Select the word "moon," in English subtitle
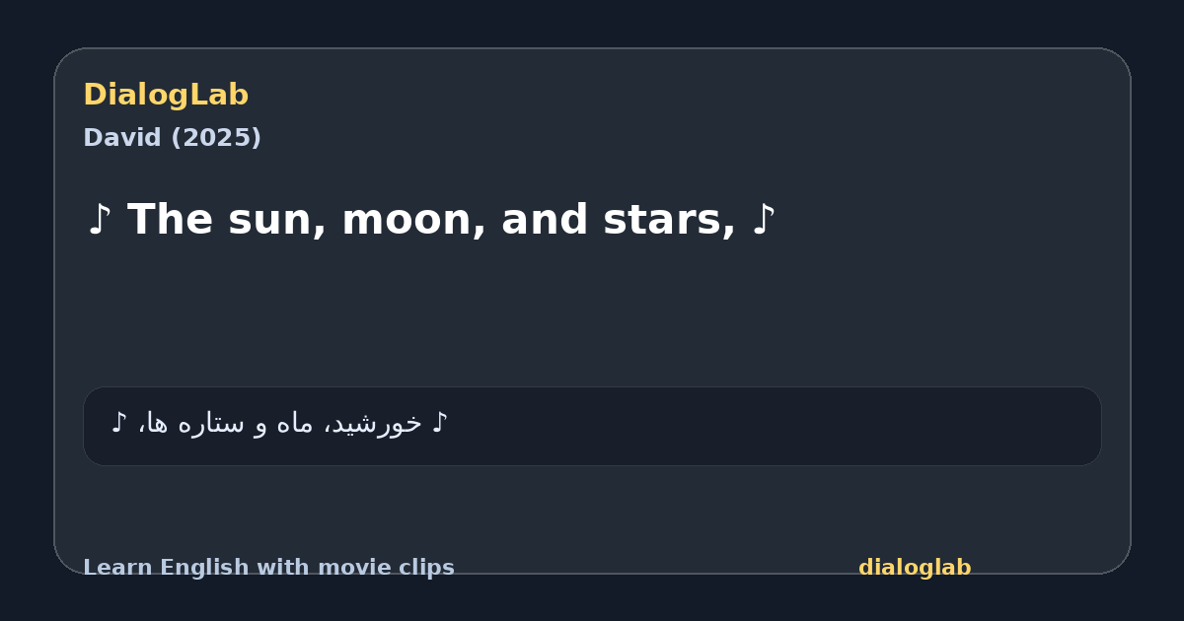The height and width of the screenshot is (621, 1184). click(x=414, y=221)
